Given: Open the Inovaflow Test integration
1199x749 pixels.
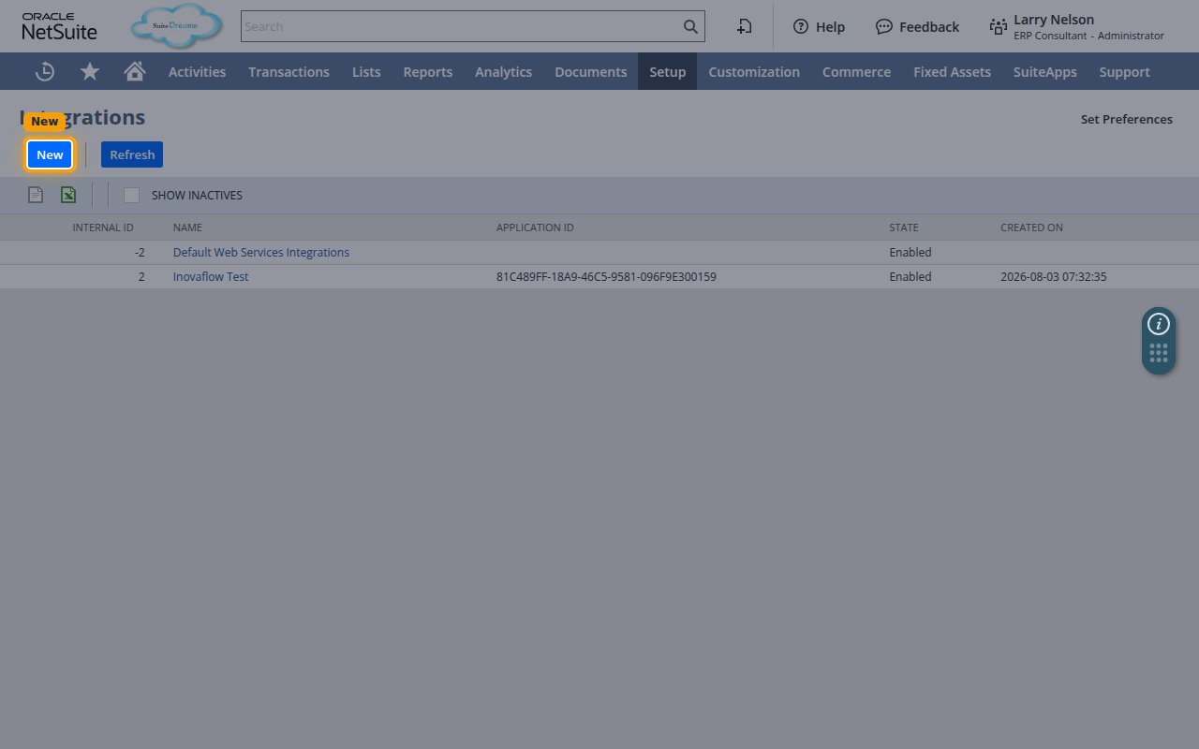Looking at the screenshot, I should [211, 276].
